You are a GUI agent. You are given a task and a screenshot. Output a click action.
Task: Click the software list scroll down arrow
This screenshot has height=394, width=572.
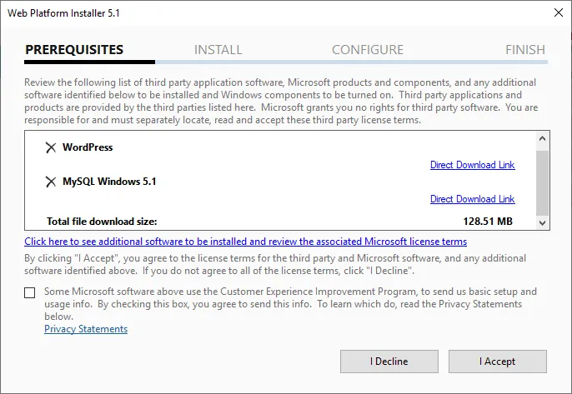(542, 222)
